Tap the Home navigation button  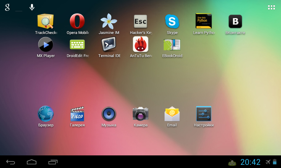[x=32, y=162]
